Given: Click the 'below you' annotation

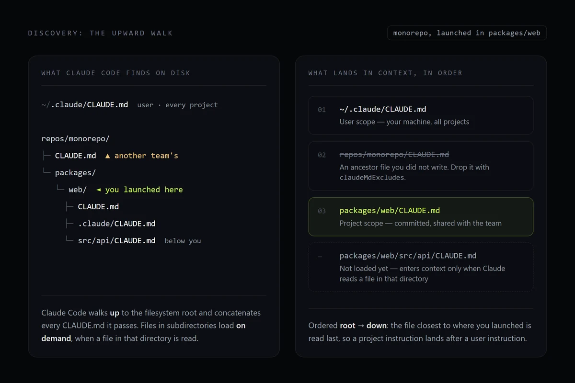Looking at the screenshot, I should 183,241.
